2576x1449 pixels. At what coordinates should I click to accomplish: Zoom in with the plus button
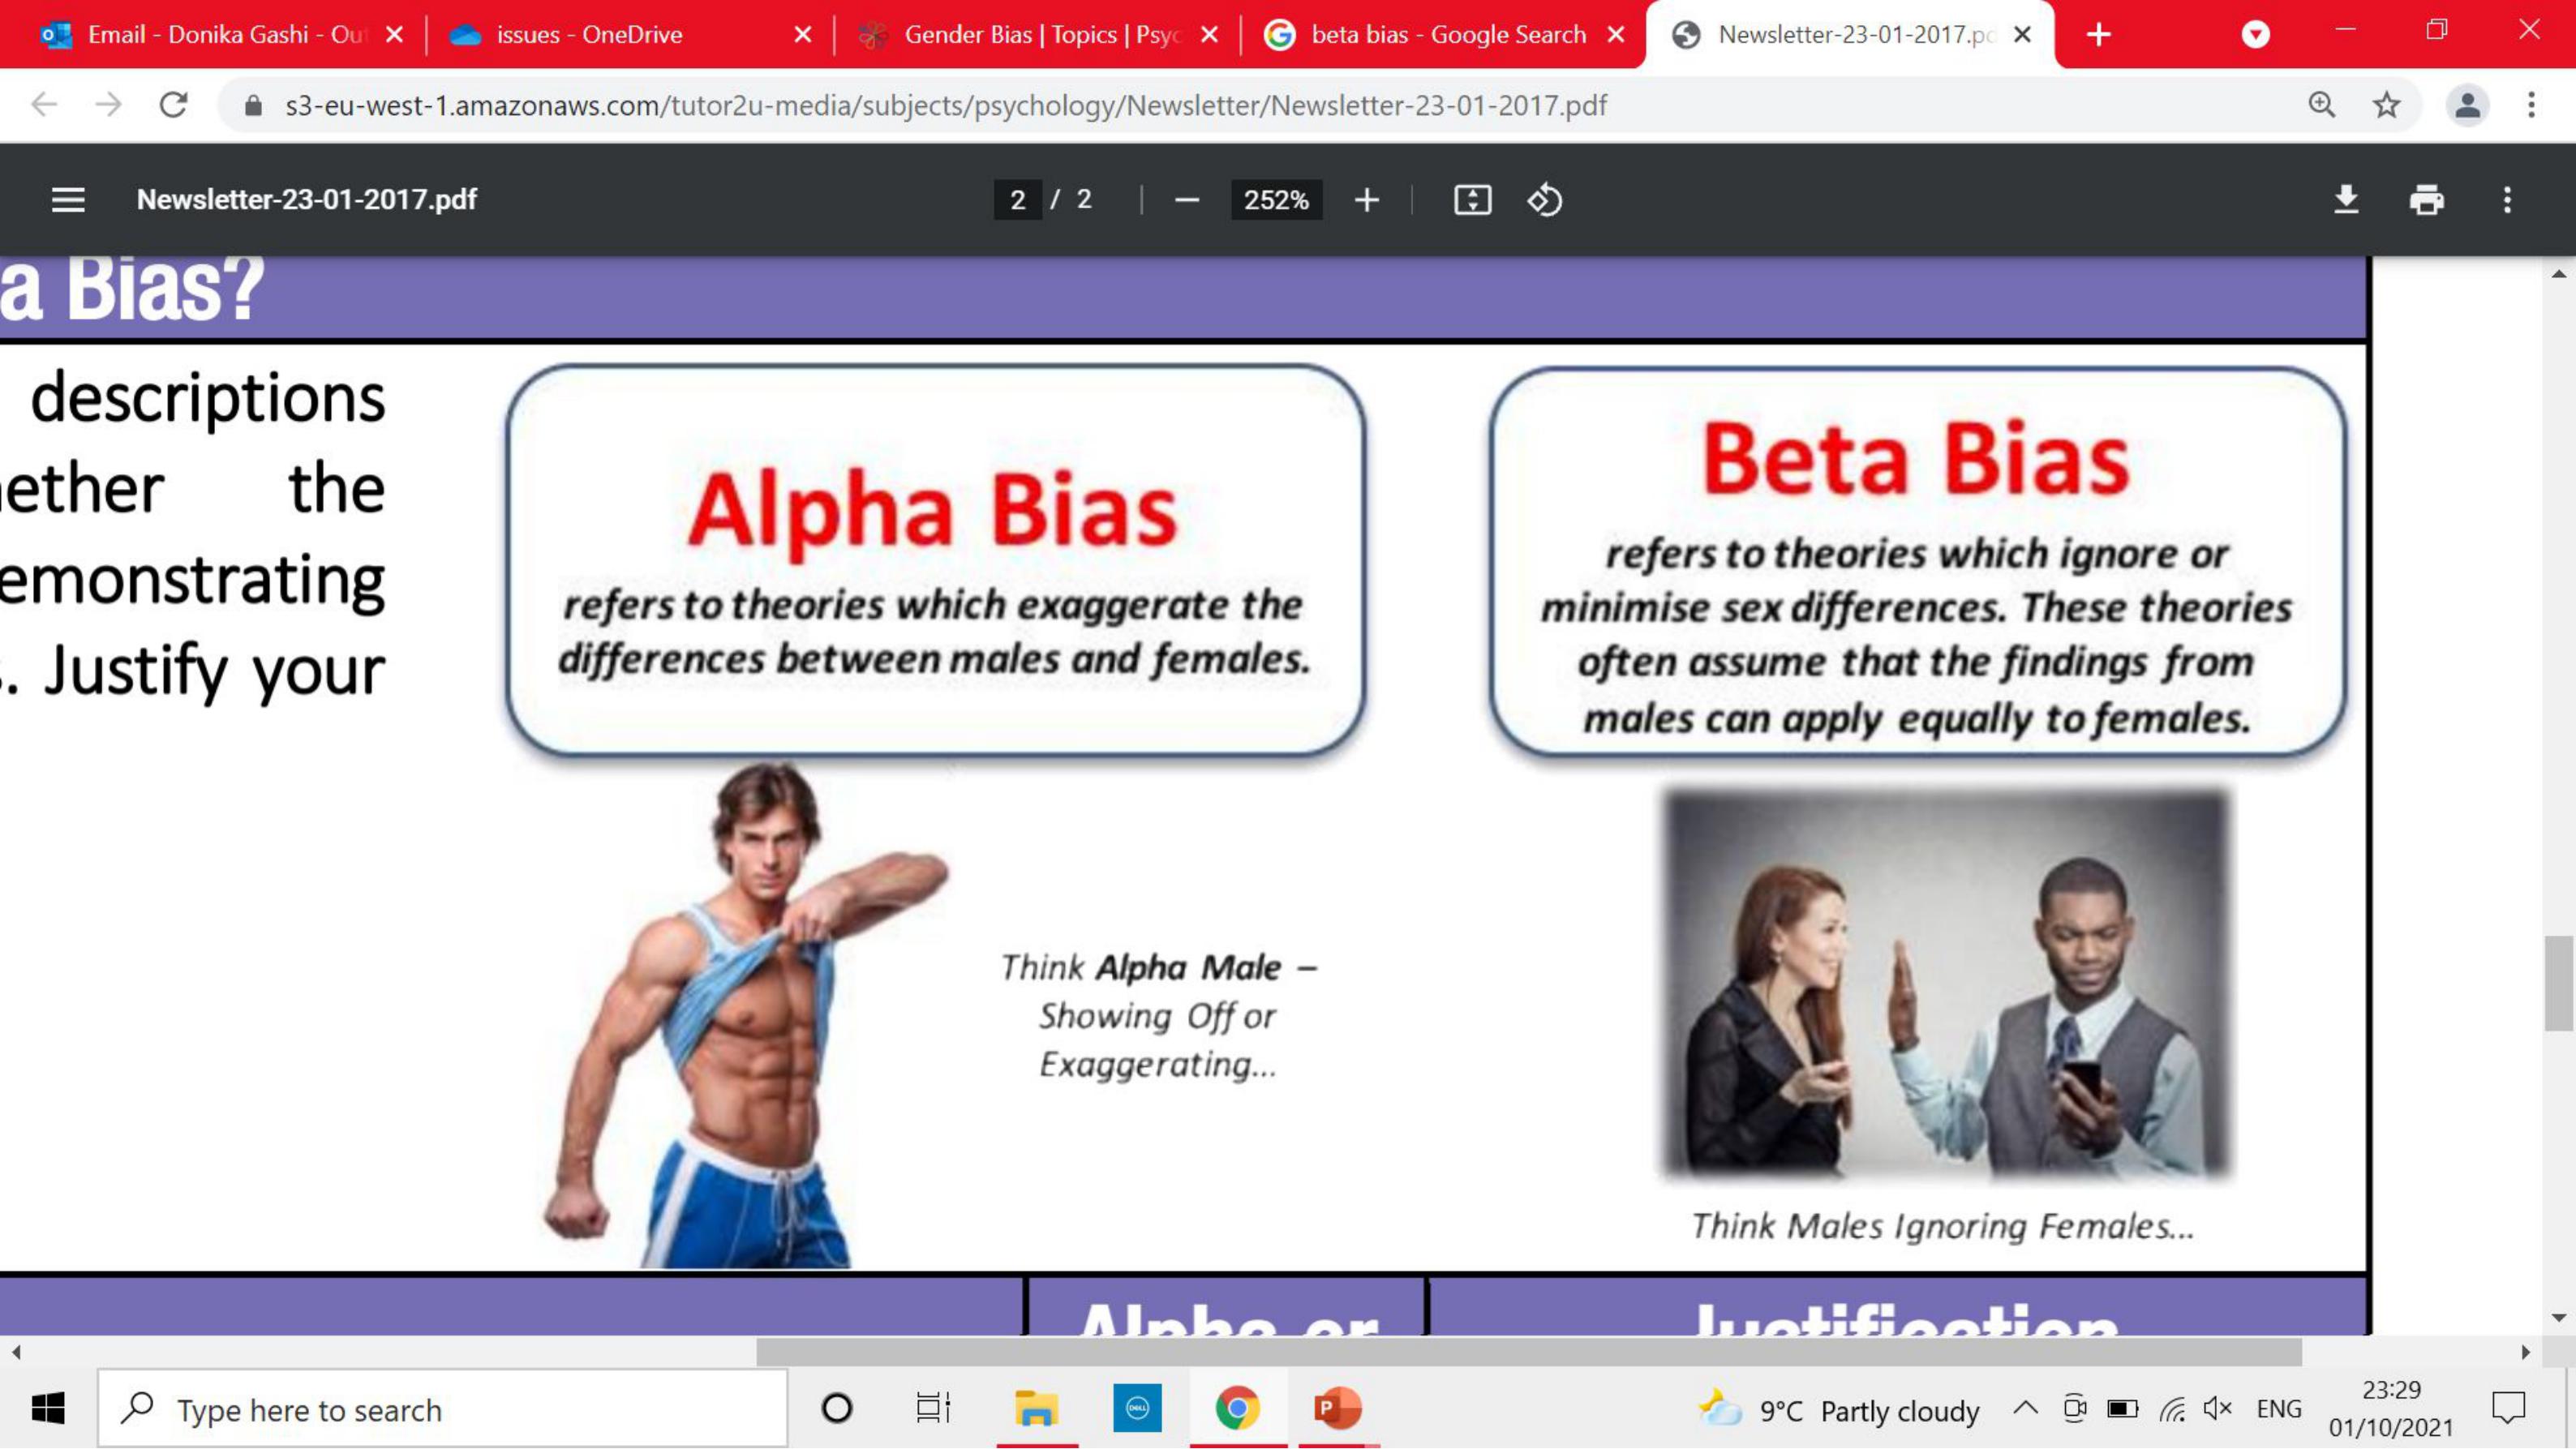click(x=1366, y=200)
